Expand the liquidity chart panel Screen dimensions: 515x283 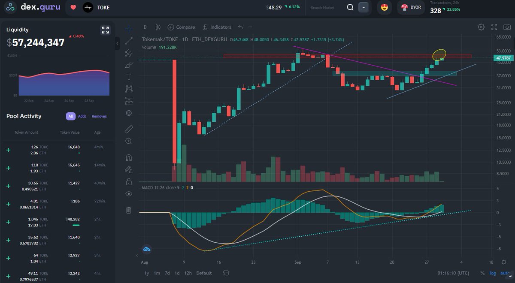coord(105,30)
